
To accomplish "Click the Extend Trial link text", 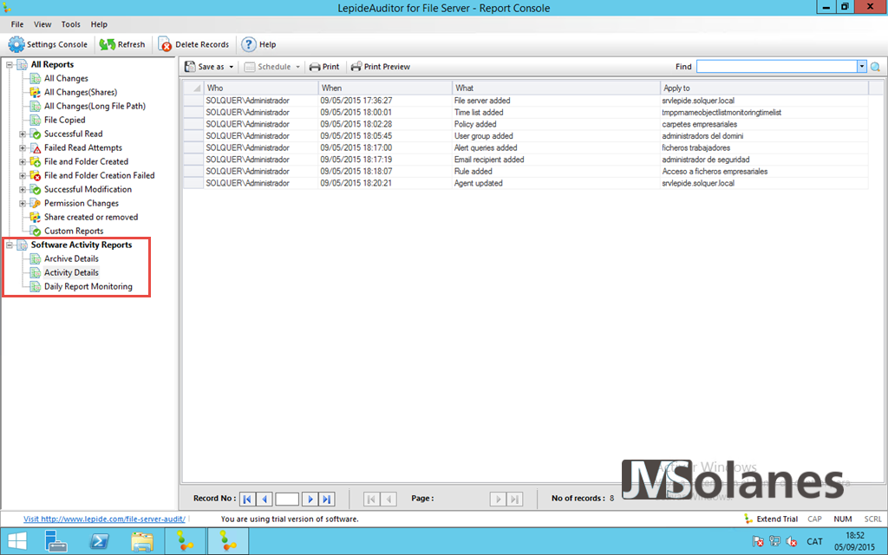I will click(777, 519).
